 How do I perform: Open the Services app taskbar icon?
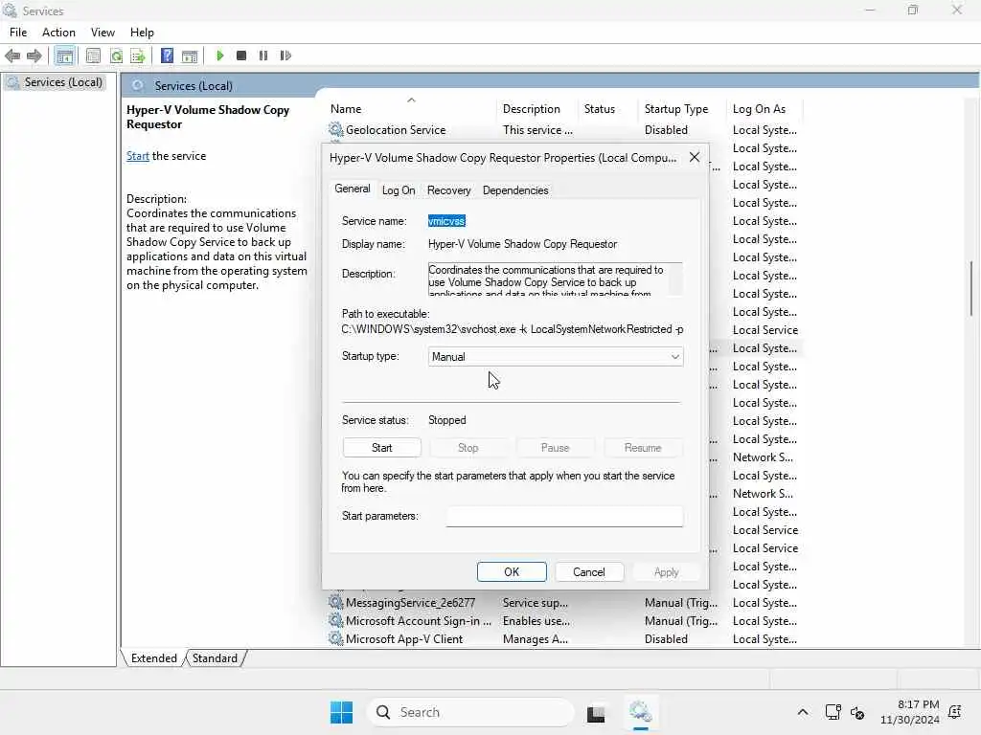pos(640,712)
